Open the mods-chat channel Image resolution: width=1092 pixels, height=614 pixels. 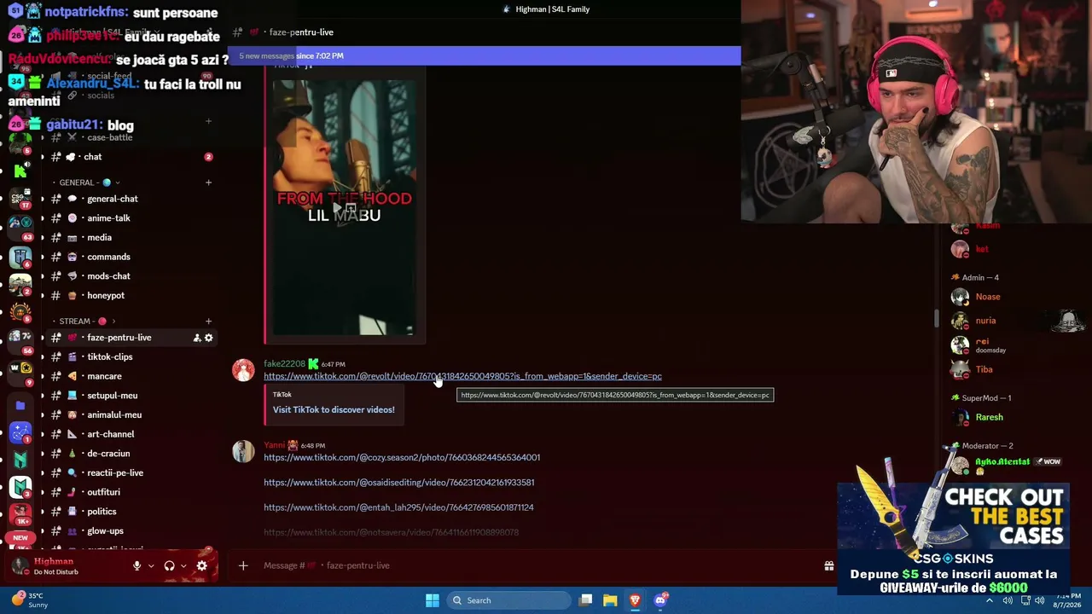128,276
